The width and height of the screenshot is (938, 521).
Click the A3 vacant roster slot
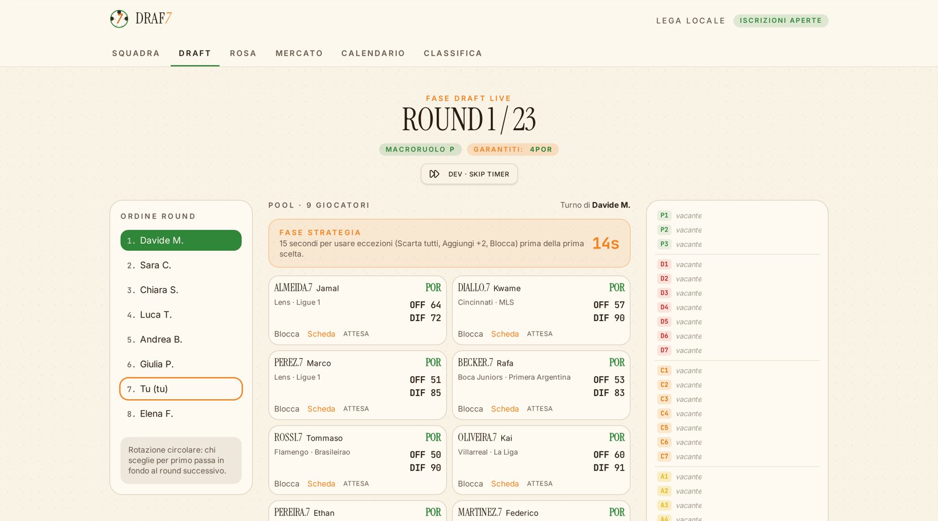(738, 506)
